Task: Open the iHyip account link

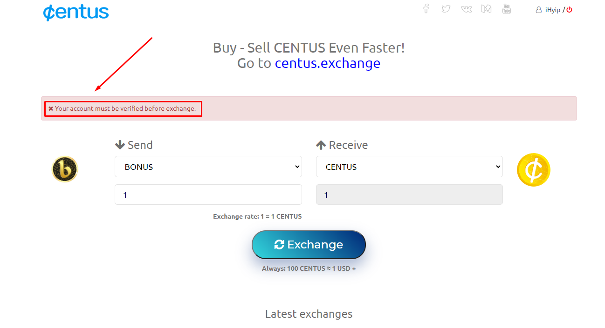Action: (x=553, y=10)
